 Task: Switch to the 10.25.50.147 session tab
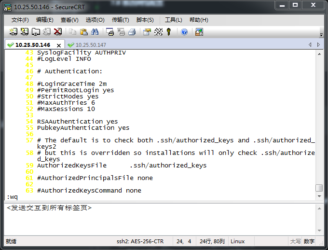tap(90, 44)
